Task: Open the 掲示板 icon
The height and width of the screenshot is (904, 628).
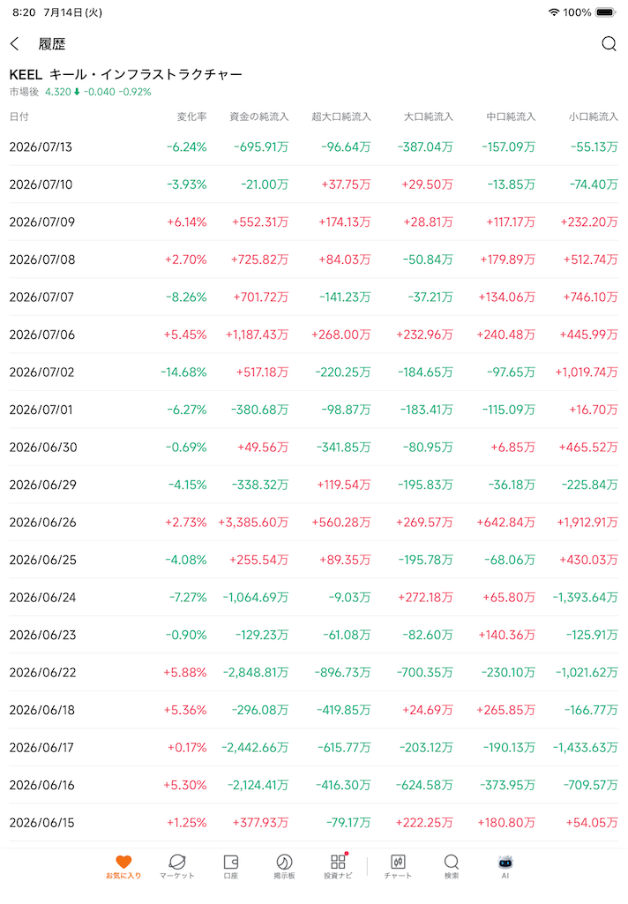Action: [285, 867]
